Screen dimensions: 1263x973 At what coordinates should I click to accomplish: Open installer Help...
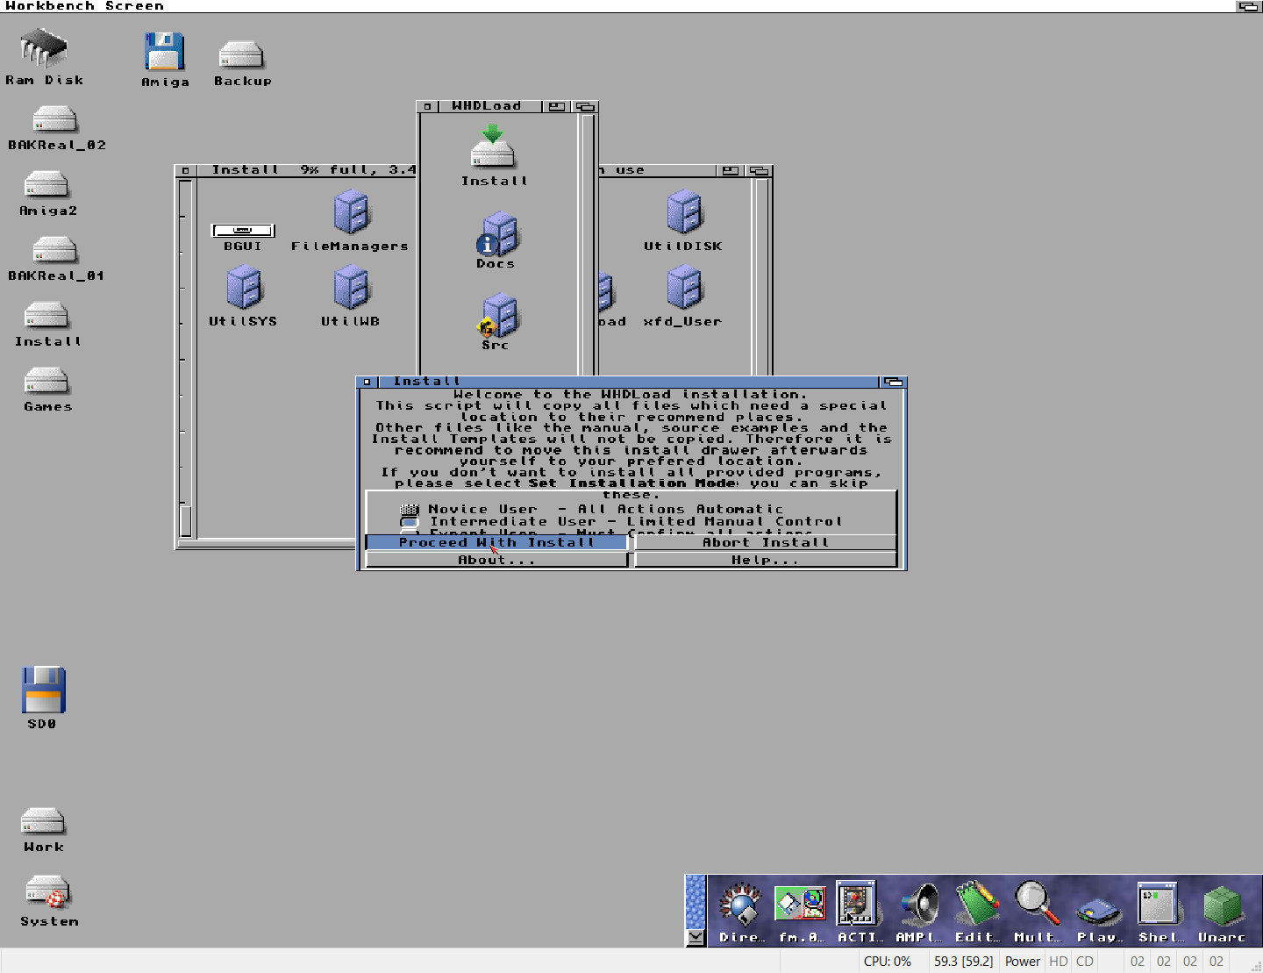pos(766,560)
